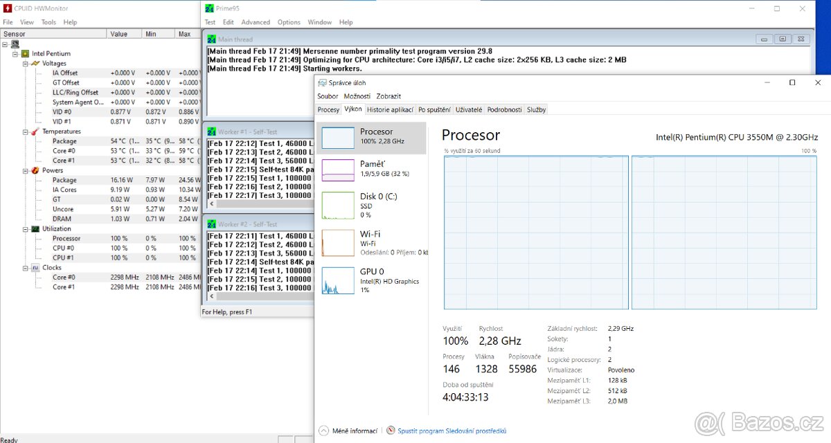Collapse the Intel Pentium tree node
Viewport: 831px width, 443px height.
pos(15,53)
